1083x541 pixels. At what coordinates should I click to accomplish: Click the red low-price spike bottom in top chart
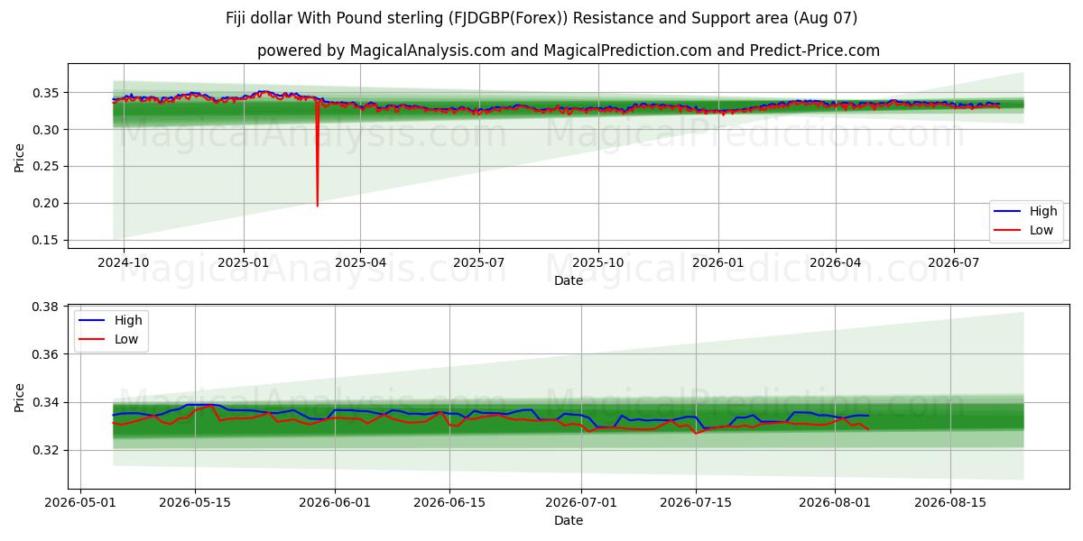point(317,205)
